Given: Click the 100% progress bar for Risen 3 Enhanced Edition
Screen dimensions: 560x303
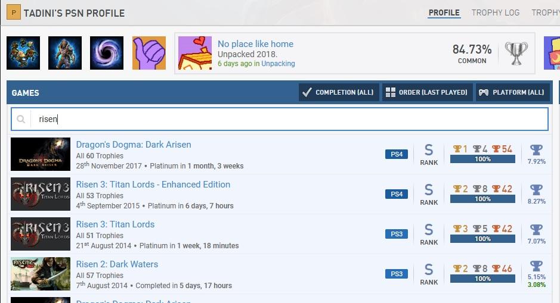Looking at the screenshot, I should [x=482, y=199].
